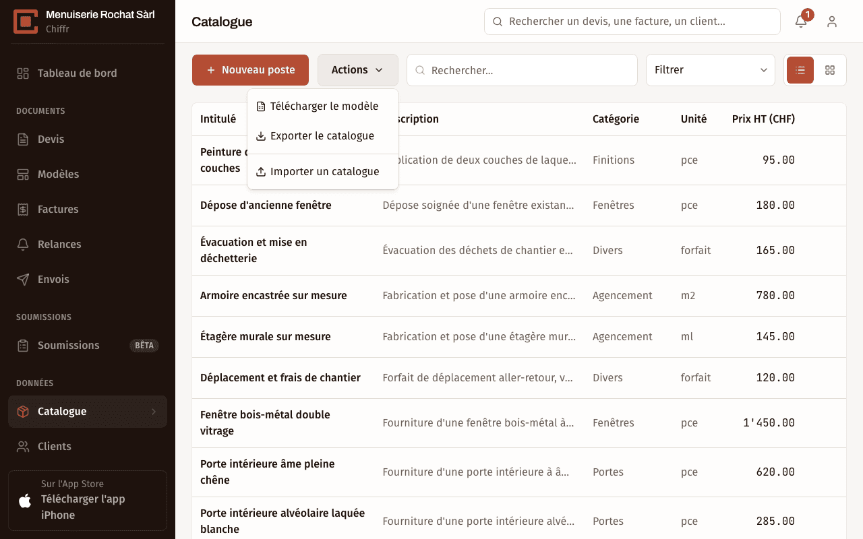Open Déplacement et frais de chantier row
The width and height of the screenshot is (863, 539).
518,378
